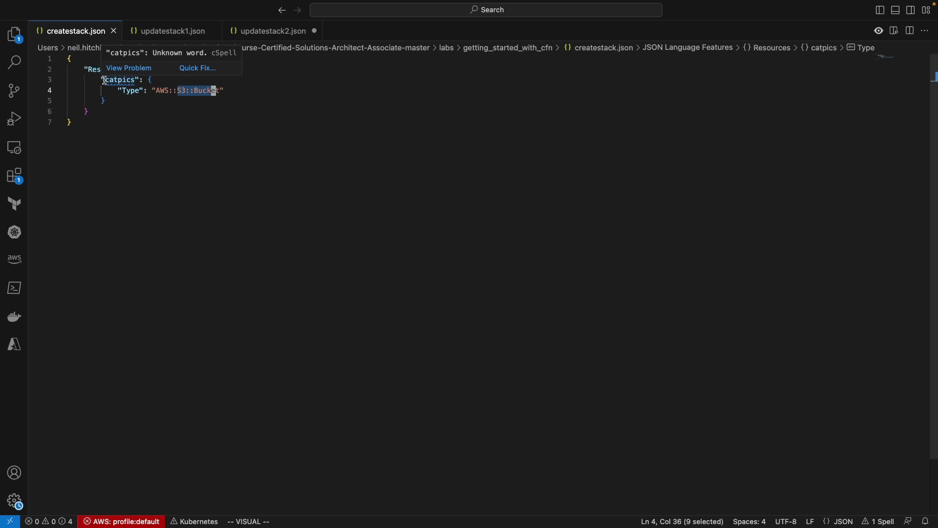
Task: Toggle the bottom panel layout
Action: click(895, 10)
